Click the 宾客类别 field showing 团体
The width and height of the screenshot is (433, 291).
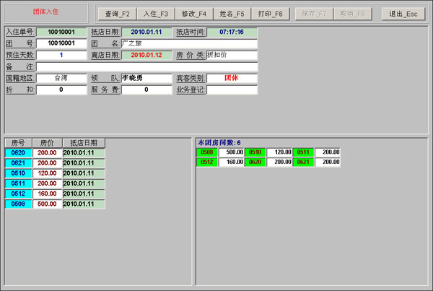tap(231, 78)
